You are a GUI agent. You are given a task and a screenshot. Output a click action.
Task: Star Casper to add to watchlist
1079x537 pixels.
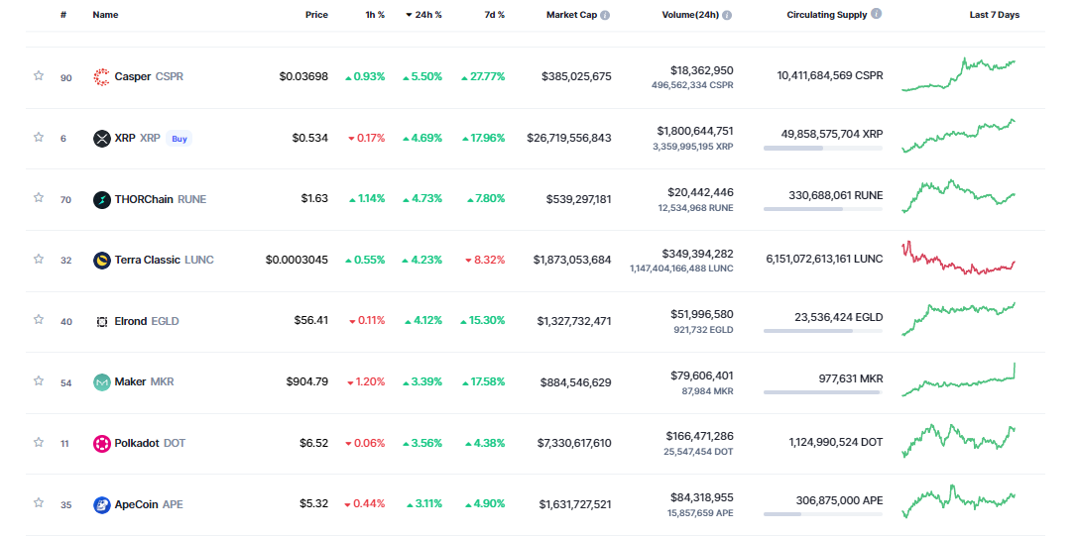[x=39, y=76]
